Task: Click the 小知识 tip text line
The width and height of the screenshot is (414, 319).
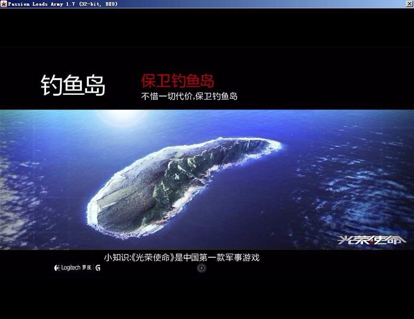Action: (x=182, y=258)
